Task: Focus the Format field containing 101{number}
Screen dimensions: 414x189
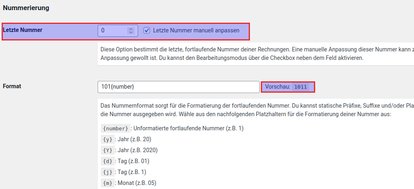Action: pos(178,87)
